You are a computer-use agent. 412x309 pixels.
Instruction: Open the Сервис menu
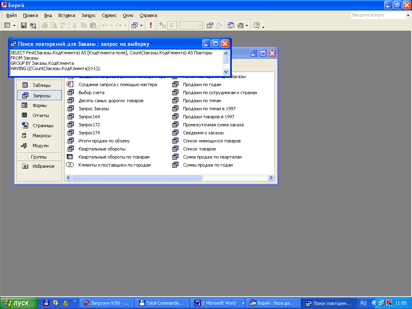[x=109, y=16]
